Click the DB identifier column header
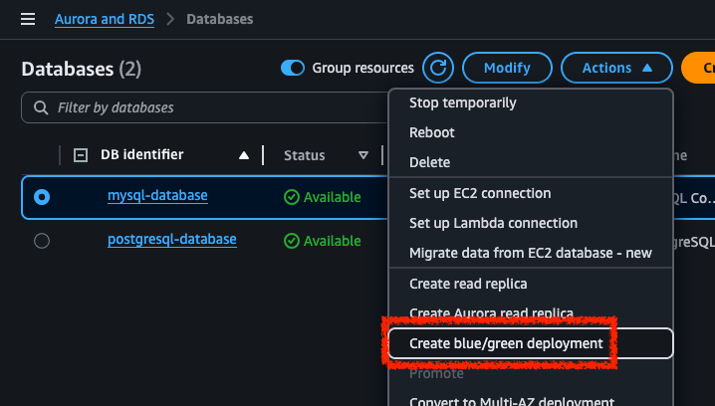The width and height of the screenshot is (715, 406). [x=141, y=155]
